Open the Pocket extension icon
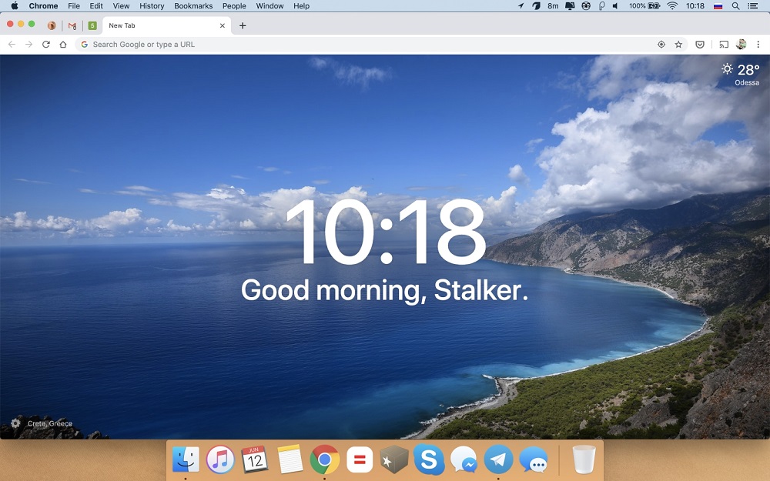 (x=700, y=45)
